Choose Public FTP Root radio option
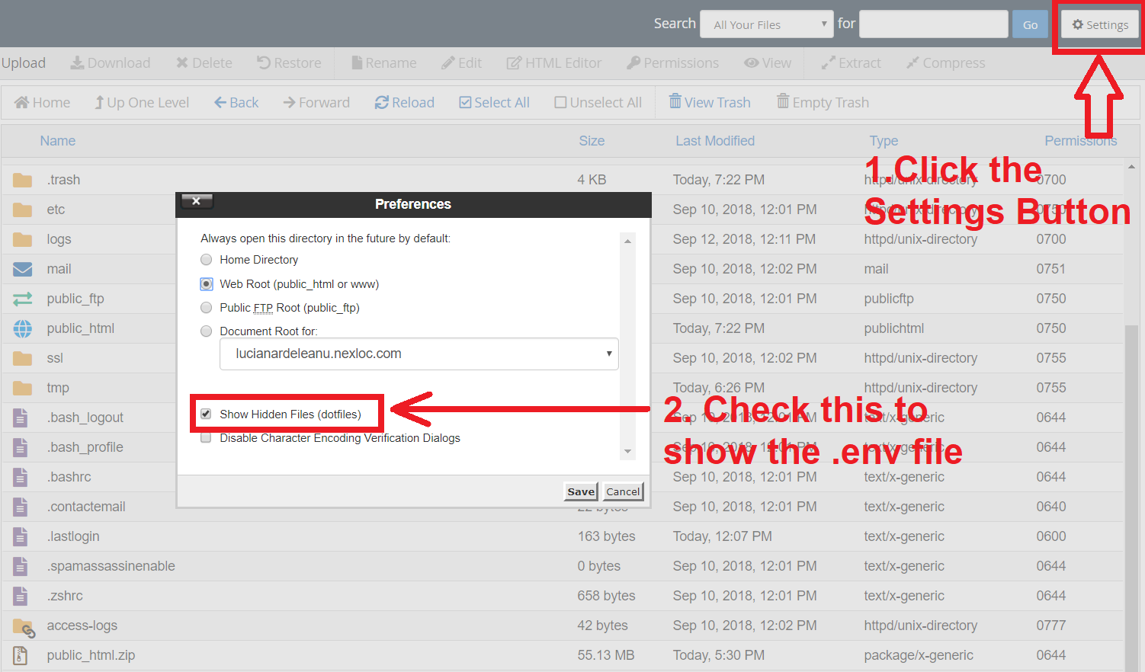The height and width of the screenshot is (672, 1145). tap(207, 308)
